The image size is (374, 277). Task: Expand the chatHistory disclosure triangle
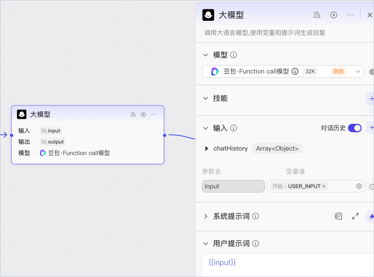tap(207, 148)
